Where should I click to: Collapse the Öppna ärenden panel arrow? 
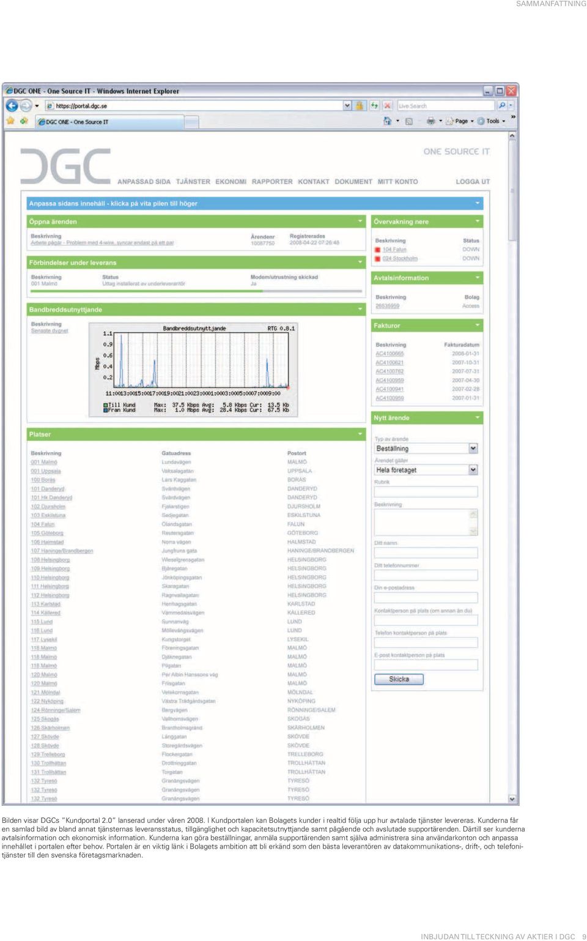pos(360,221)
